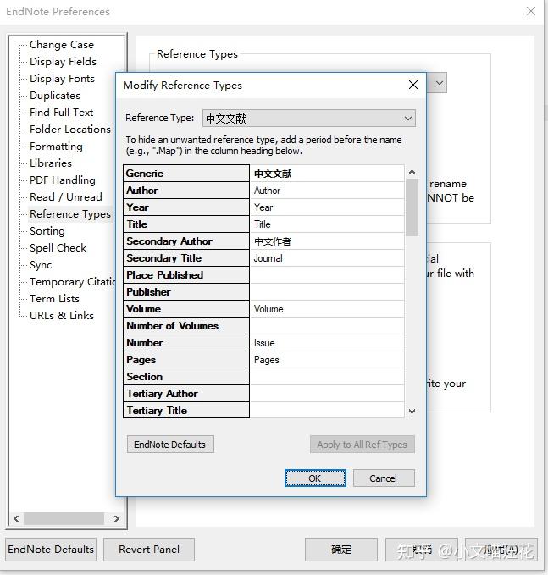548x575 pixels.
Task: Select Find Full Text preference
Action: (62, 113)
